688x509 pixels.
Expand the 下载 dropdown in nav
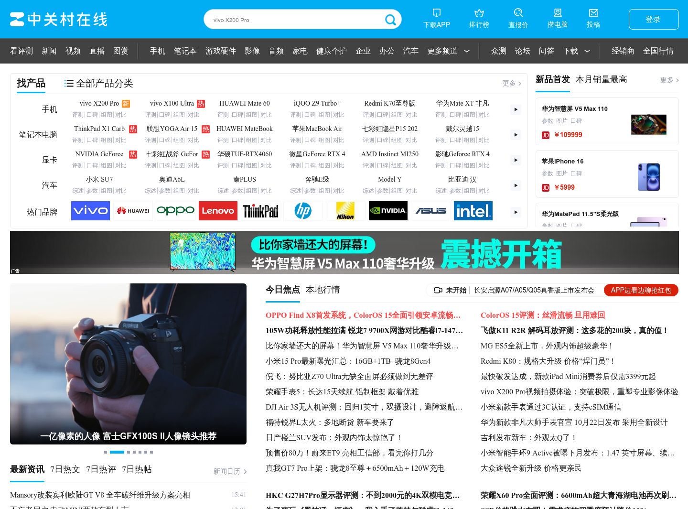point(587,51)
